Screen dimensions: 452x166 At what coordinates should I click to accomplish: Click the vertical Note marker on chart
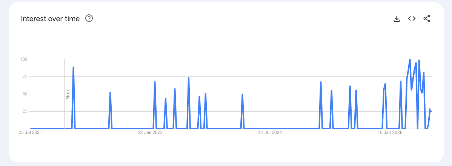pos(68,94)
